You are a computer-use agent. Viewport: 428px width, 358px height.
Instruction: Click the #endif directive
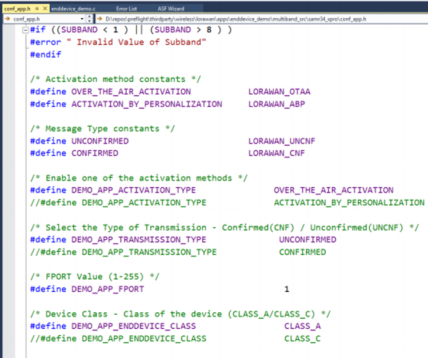click(46, 54)
